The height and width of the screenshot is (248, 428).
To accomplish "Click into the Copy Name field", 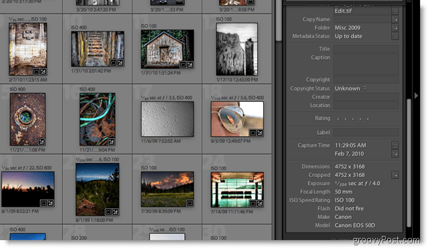I will pos(362,19).
